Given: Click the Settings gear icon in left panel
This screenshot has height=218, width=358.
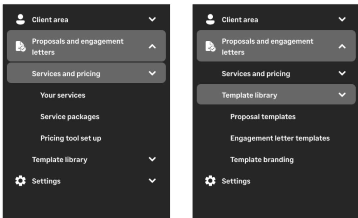Looking at the screenshot, I should [20, 181].
